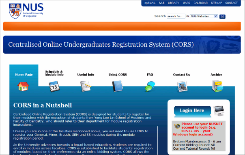Go to LIBRARY in the top bar
The width and height of the screenshot is (245, 155).
tap(174, 3)
